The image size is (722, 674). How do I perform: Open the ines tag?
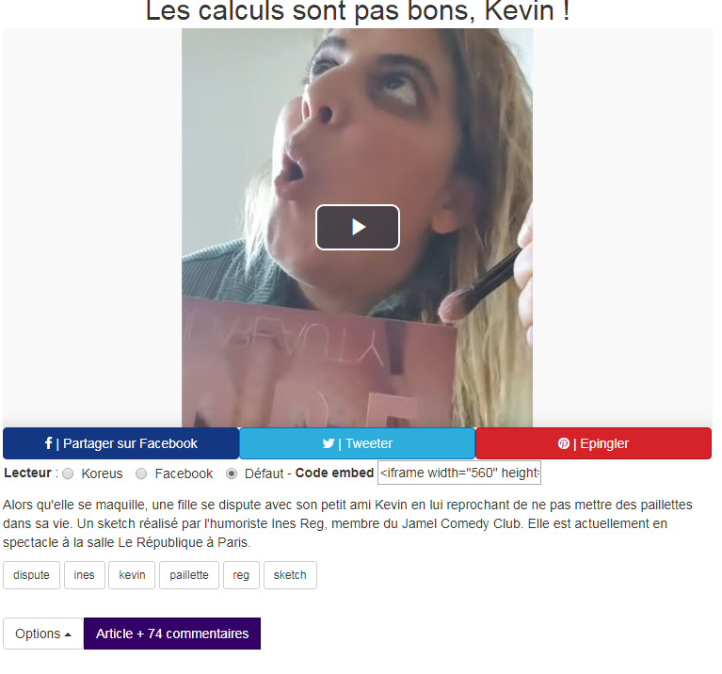85,575
